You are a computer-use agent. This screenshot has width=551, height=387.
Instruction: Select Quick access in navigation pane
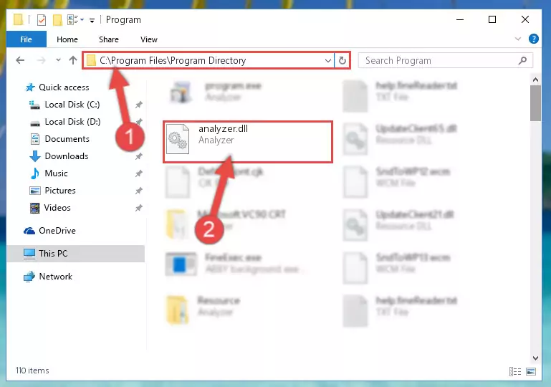click(64, 87)
